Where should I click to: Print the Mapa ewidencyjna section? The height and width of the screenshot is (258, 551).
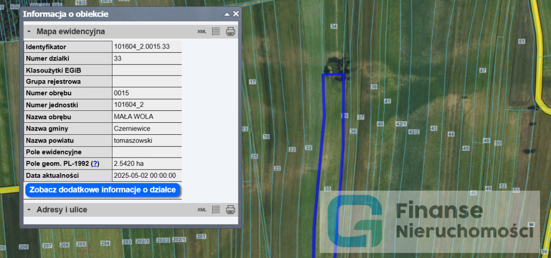231,32
